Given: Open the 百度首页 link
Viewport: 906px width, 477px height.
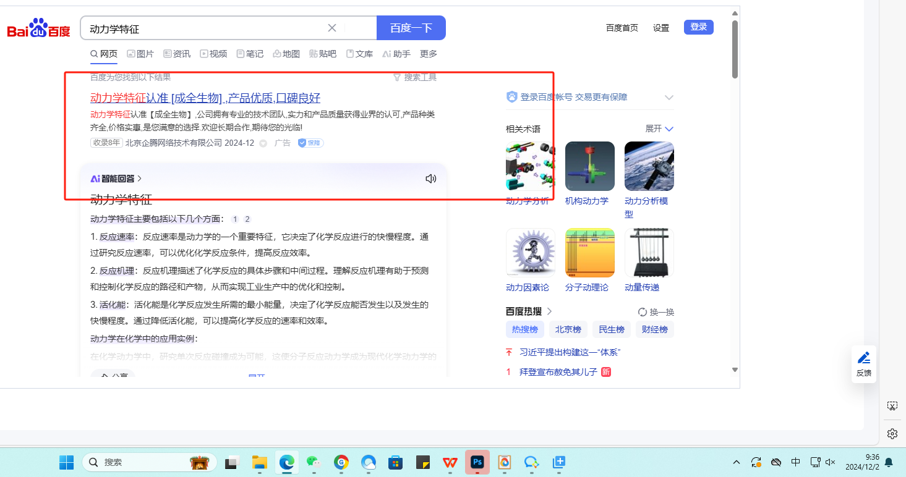Looking at the screenshot, I should point(622,28).
